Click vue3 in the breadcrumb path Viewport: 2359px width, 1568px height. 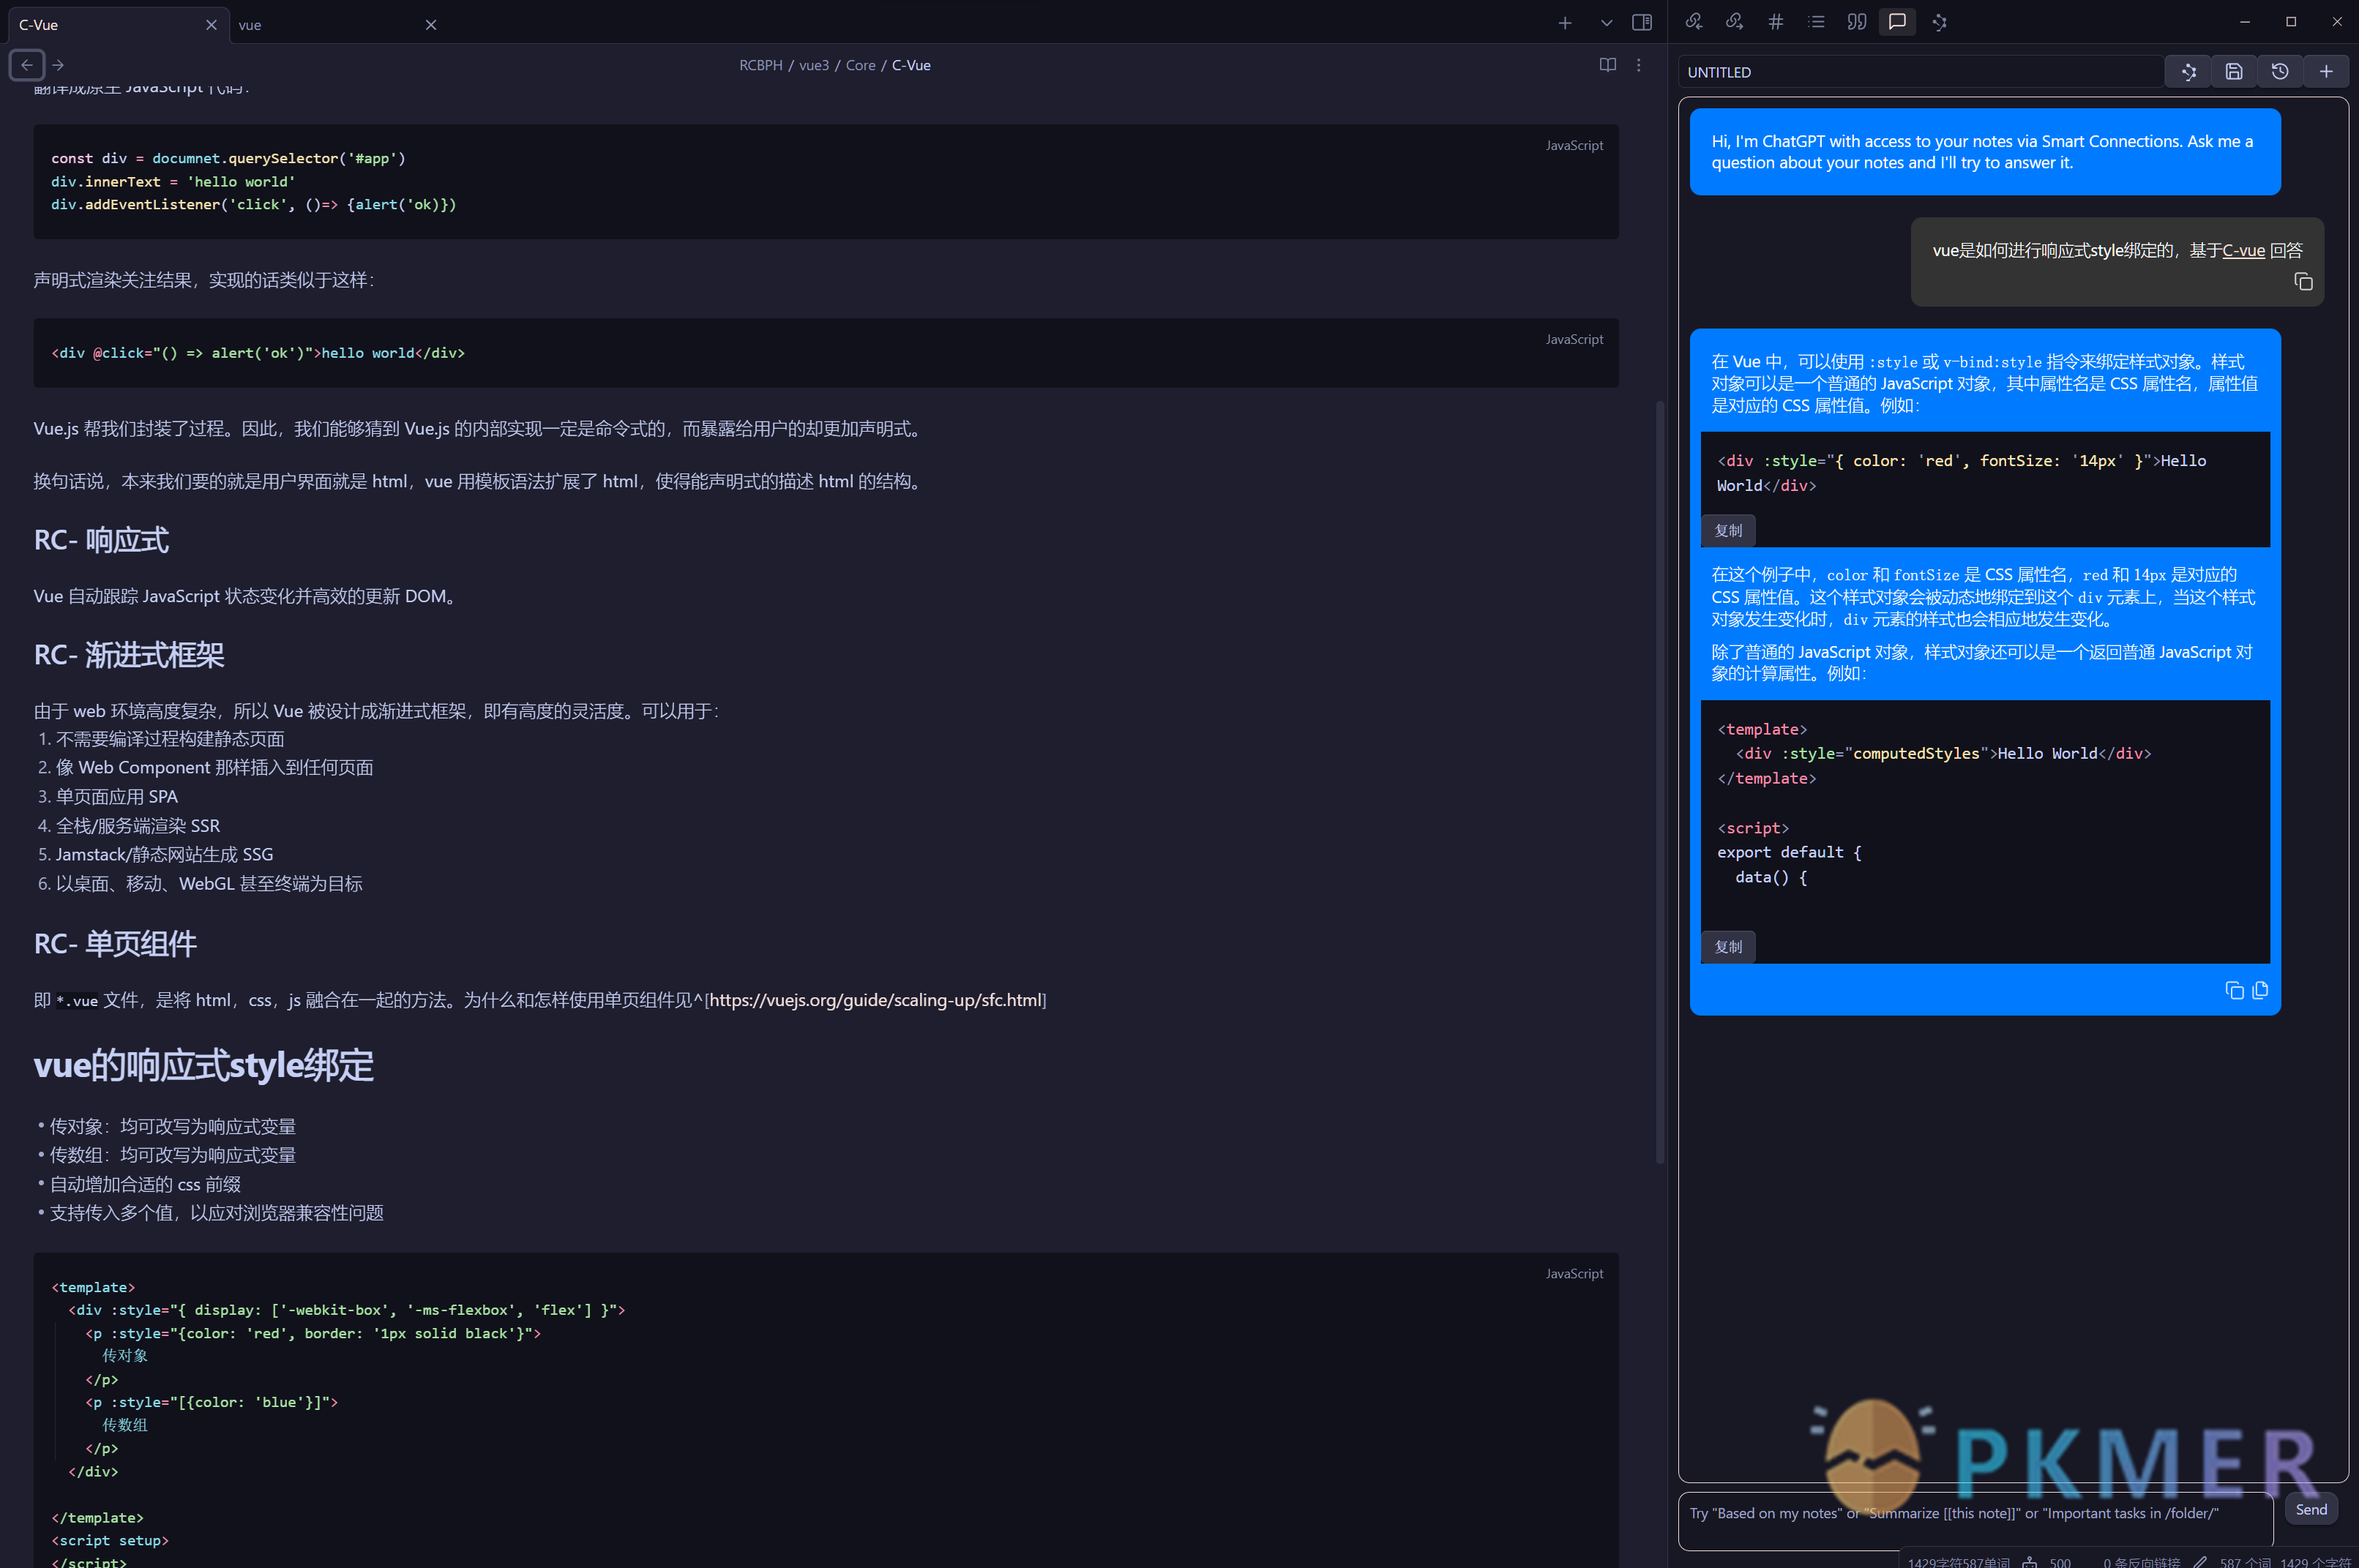tap(815, 65)
